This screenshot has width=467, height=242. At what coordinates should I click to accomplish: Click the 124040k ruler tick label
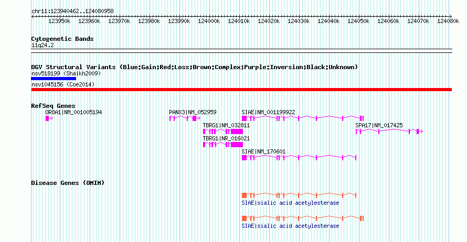coord(328,21)
